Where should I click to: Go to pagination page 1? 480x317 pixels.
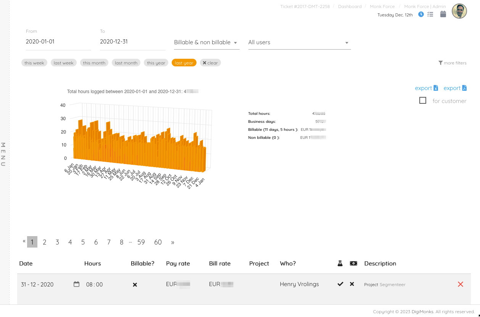point(32,242)
